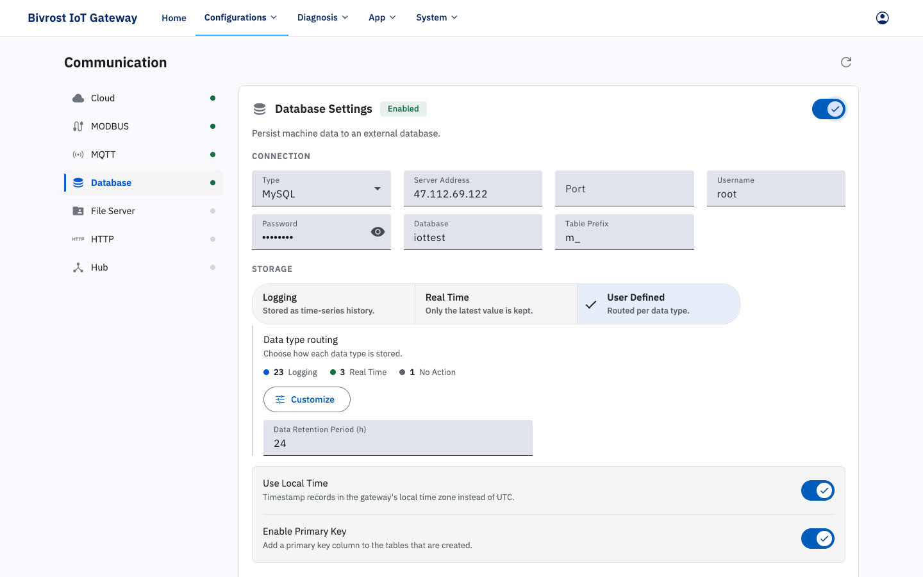Click the Hub network icon
This screenshot has width=923, height=577.
point(78,267)
